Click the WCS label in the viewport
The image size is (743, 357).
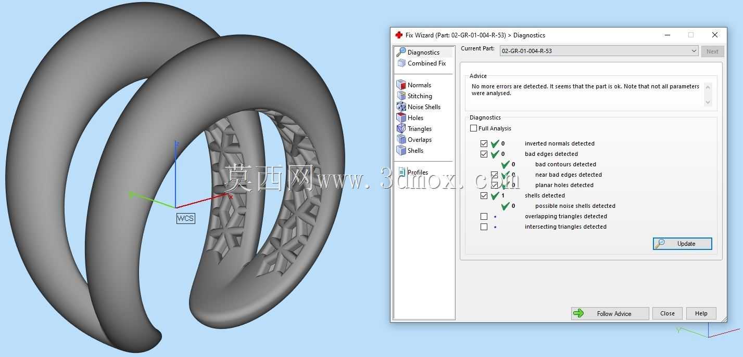click(185, 218)
